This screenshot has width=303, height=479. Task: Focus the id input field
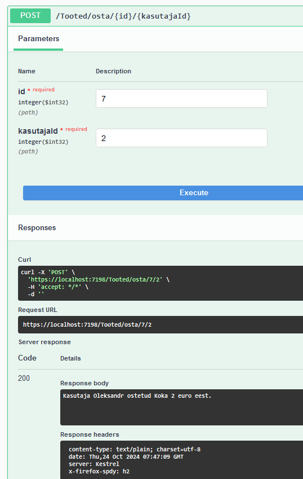point(181,98)
